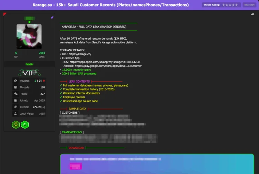Click the 'KARAGE.SA - FULL DATA LEAK' heading
The width and height of the screenshot is (259, 174).
pos(94,27)
